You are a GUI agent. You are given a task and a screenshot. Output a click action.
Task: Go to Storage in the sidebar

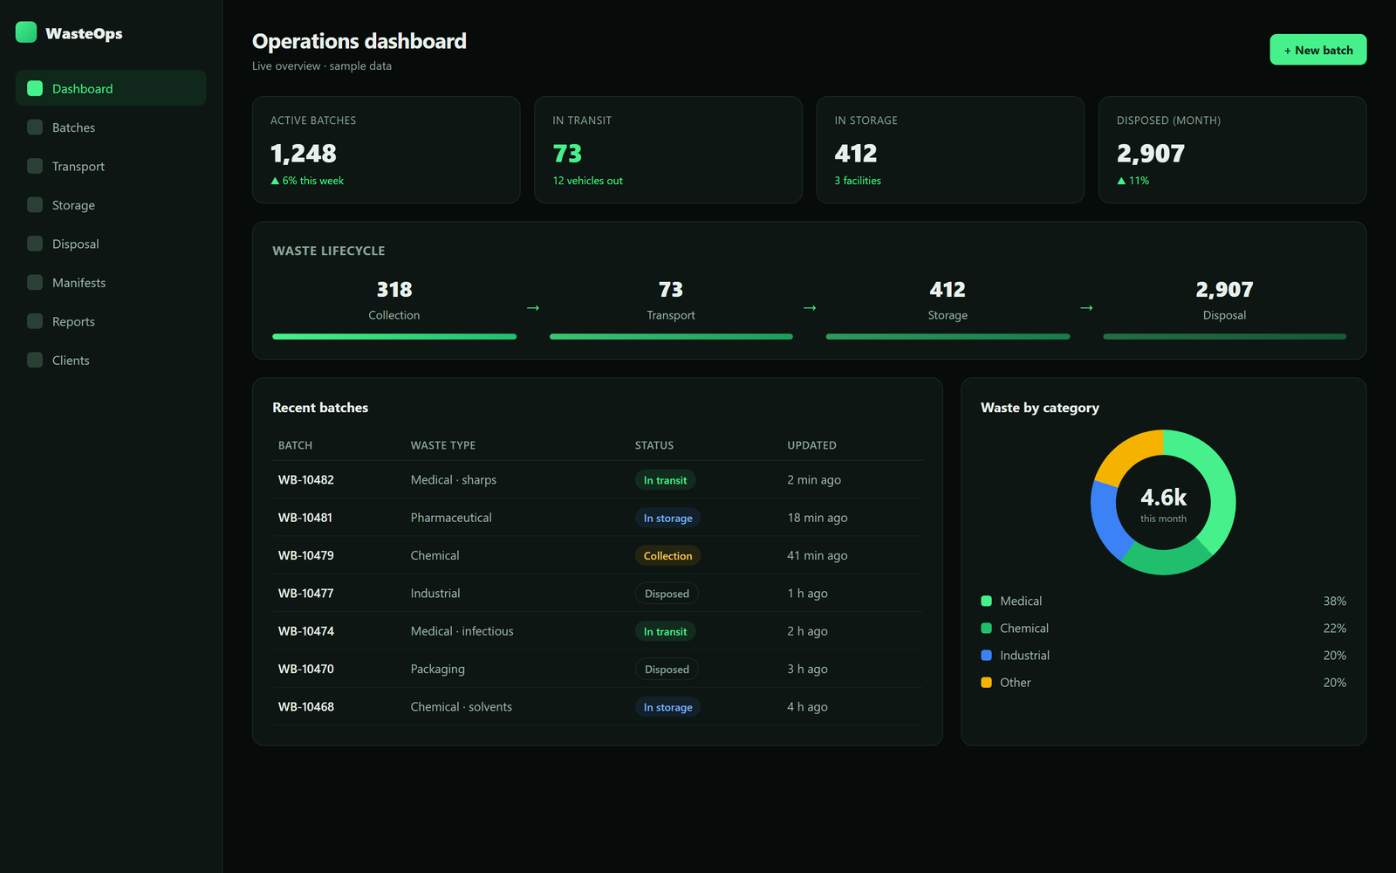111,205
